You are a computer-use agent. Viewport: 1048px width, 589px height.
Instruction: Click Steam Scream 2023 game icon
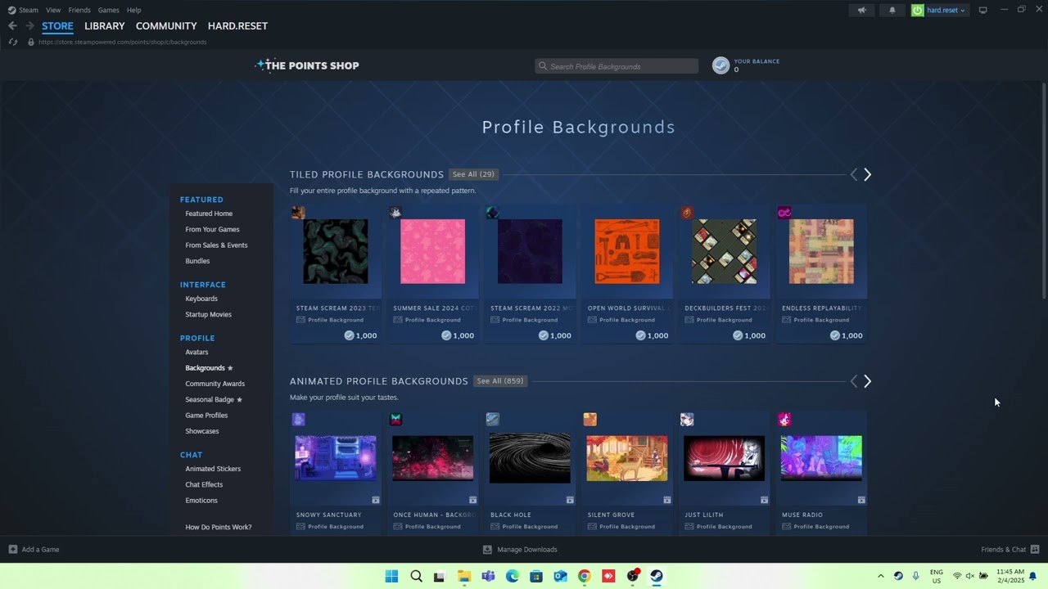tap(298, 213)
